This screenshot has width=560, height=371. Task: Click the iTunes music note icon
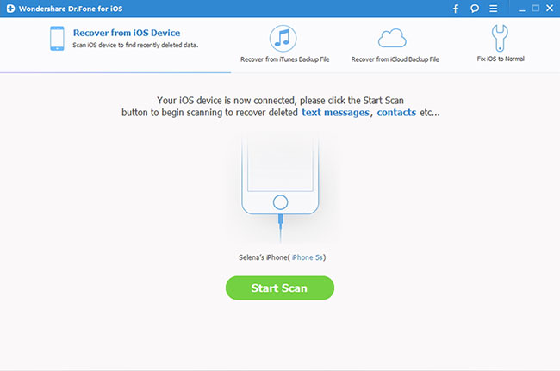pyautogui.click(x=283, y=38)
